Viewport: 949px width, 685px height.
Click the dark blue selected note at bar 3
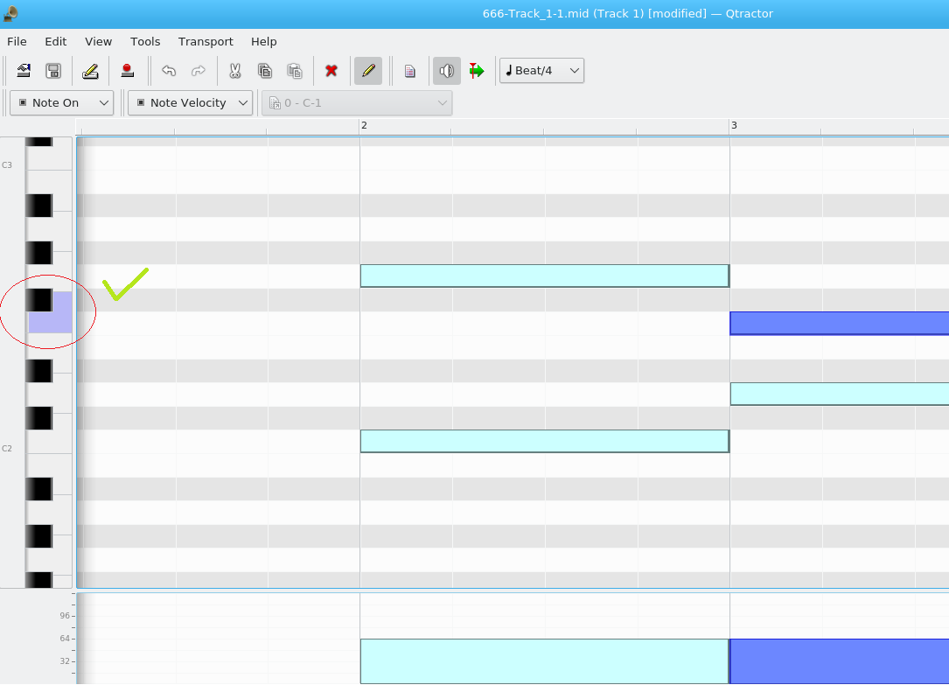pyautogui.click(x=840, y=323)
